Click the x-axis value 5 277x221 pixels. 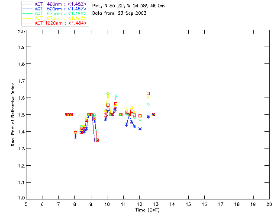(26, 204)
